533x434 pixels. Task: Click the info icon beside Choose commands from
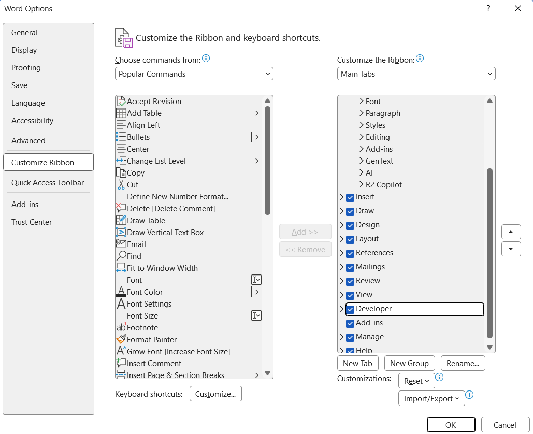click(206, 59)
